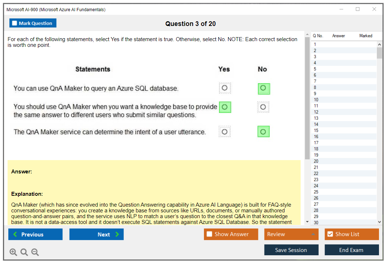Click the zoom reset magnifier icon
This screenshot has width=388, height=265.
pyautogui.click(x=24, y=252)
